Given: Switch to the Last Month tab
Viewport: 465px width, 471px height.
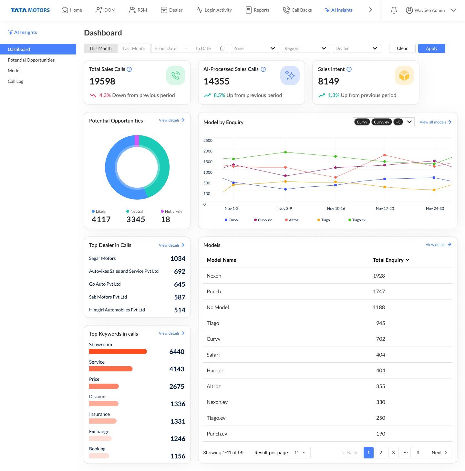Looking at the screenshot, I should (134, 48).
